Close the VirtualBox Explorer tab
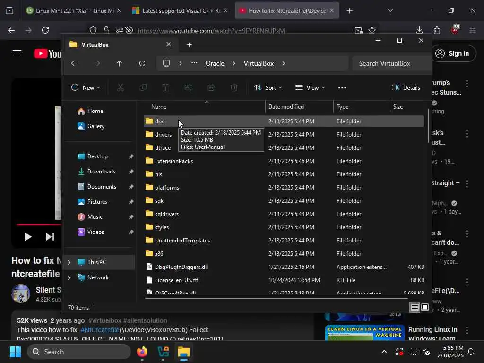484x363 pixels. coord(169,44)
